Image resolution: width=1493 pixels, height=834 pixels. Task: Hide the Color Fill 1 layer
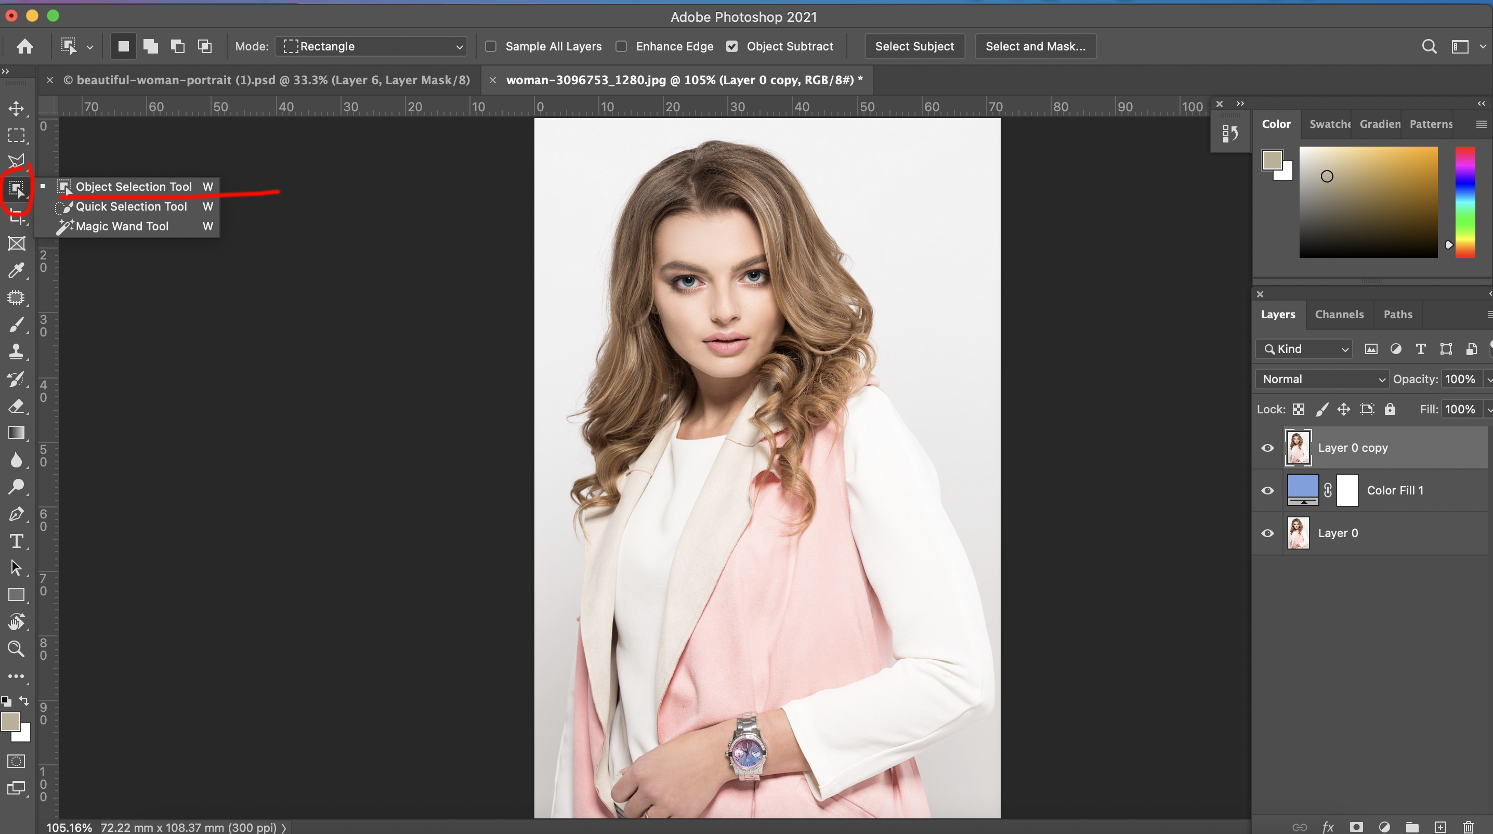coord(1267,490)
